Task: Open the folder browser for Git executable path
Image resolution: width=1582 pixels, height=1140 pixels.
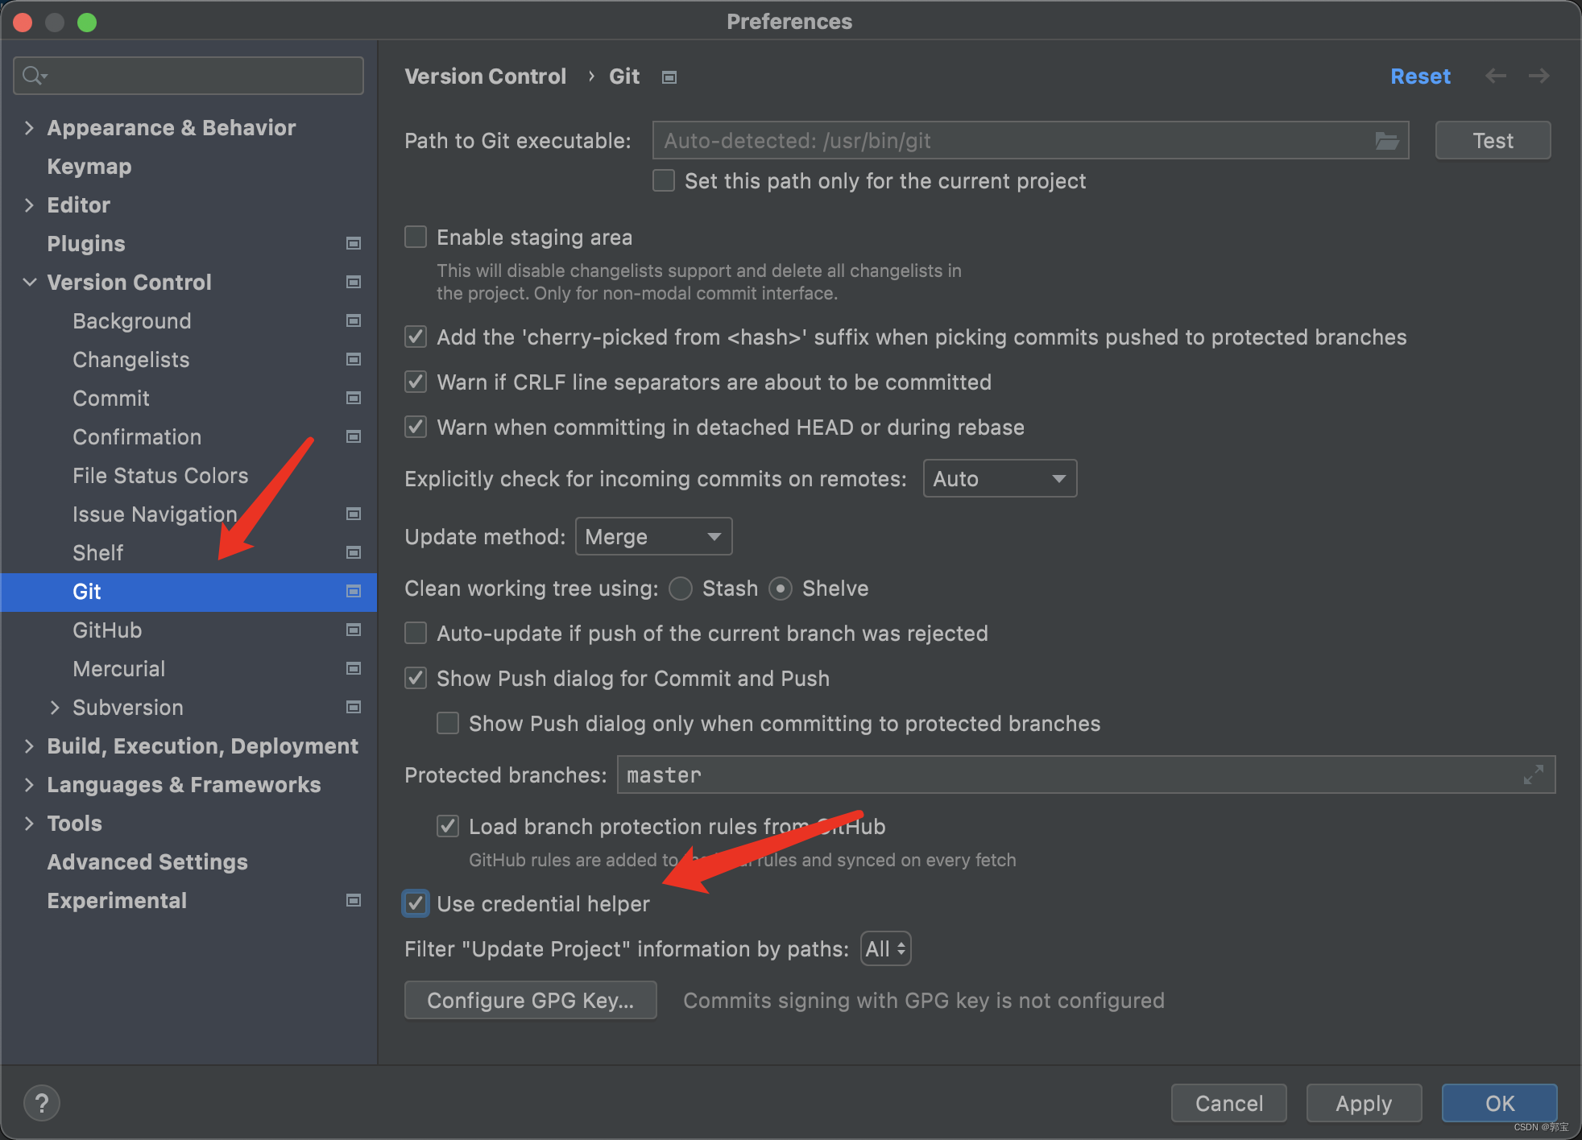Action: tap(1387, 140)
